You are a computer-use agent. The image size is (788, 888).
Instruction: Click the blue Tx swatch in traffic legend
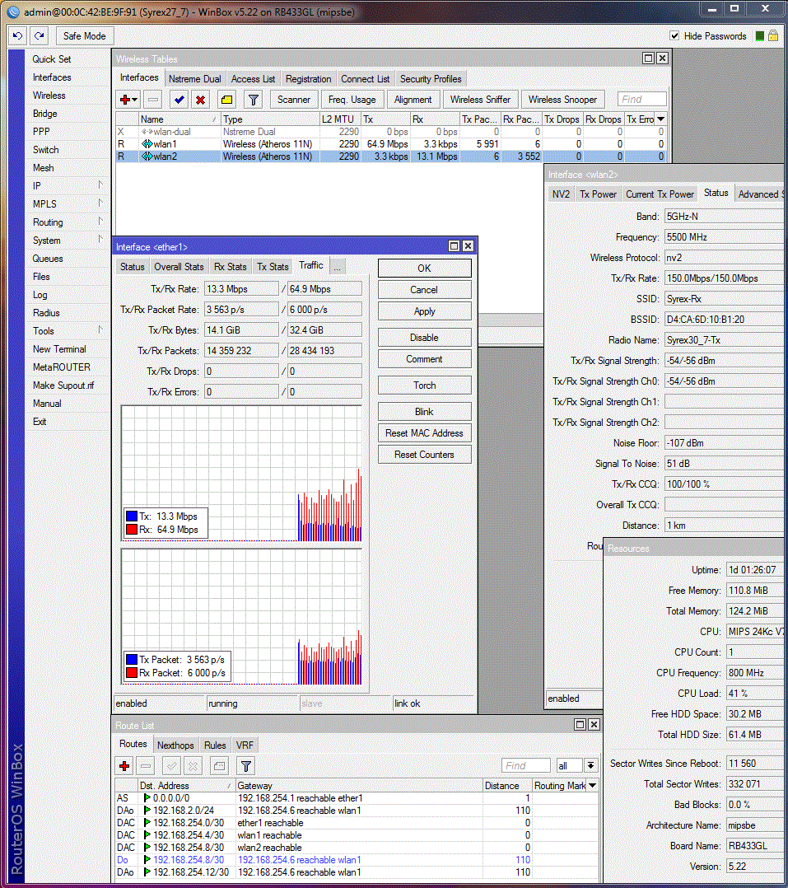[x=132, y=516]
